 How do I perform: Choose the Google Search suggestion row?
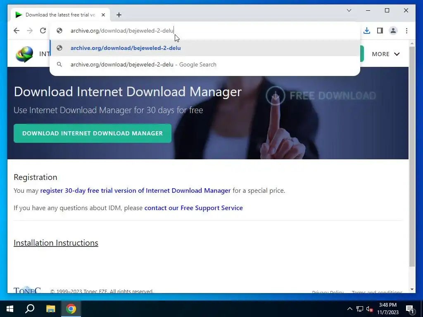[x=205, y=64]
